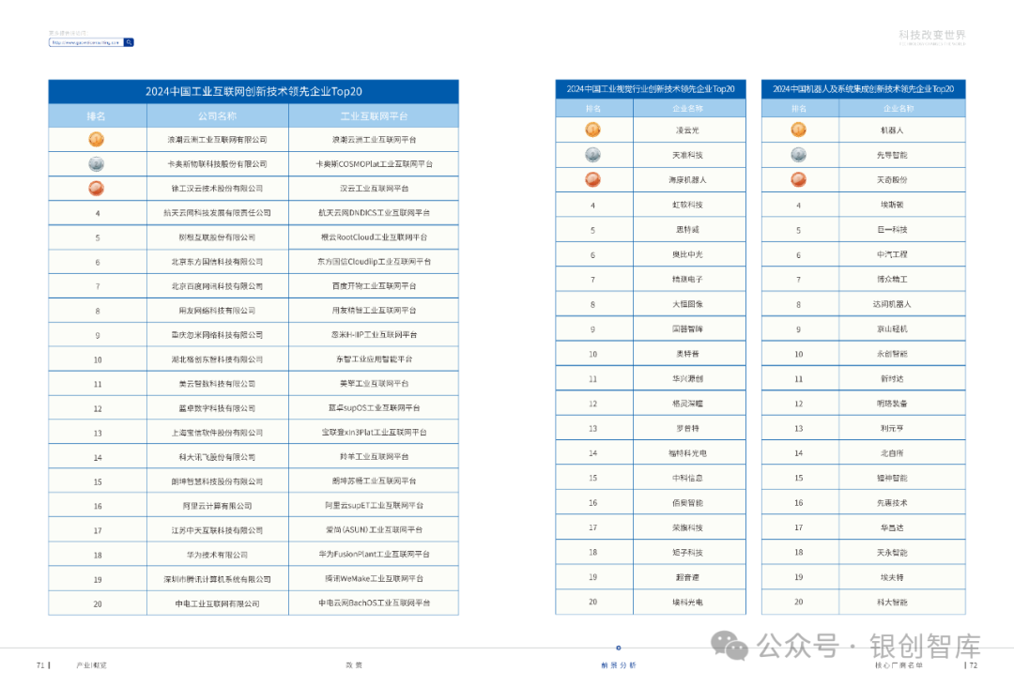Click the 爱尚(ASUN)工业互联网平台 cell
1014x687 pixels.
click(374, 530)
